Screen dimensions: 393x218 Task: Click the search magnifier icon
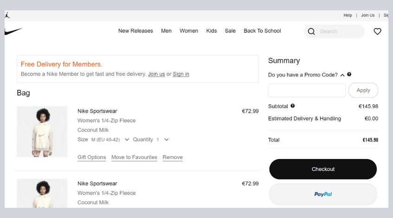pos(311,32)
